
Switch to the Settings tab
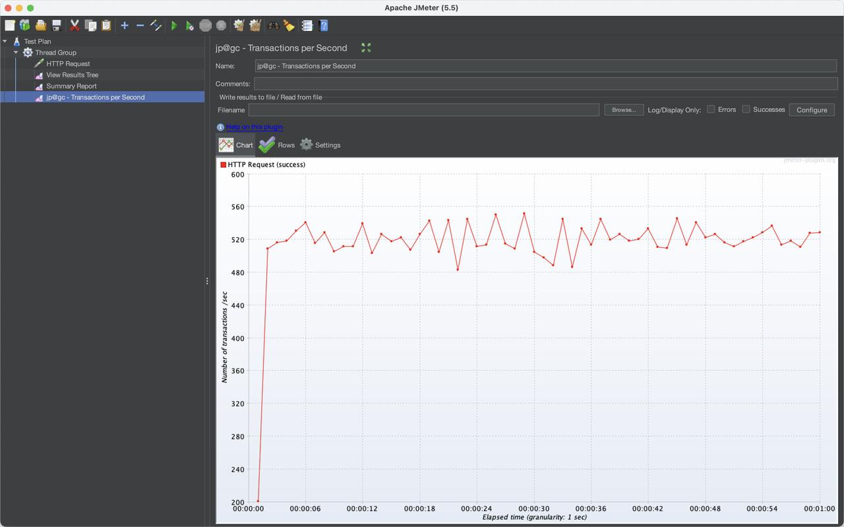pos(320,145)
